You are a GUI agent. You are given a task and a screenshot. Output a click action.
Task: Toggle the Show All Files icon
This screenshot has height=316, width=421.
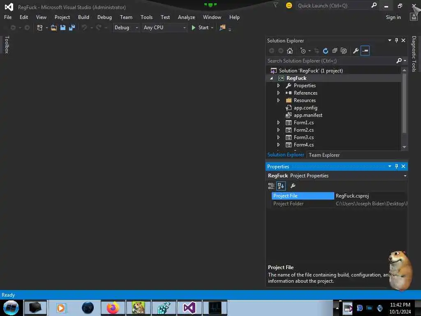pos(344,51)
